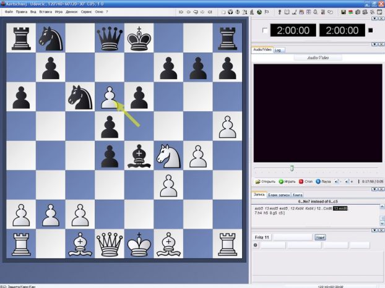This screenshot has height=288, width=385.
Task: Select the white pawn on d6
Action: tap(110, 97)
